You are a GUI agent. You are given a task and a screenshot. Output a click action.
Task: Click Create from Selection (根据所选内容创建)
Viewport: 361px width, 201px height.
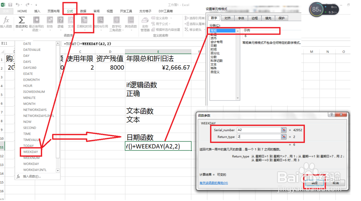(x=166, y=30)
